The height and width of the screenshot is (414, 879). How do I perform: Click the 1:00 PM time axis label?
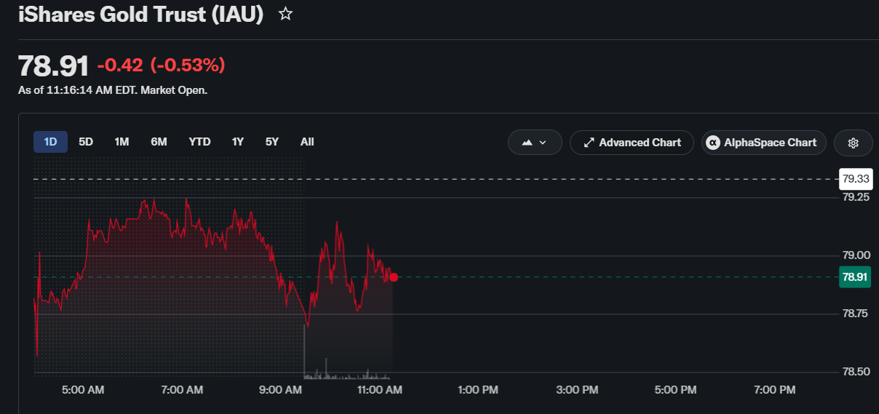[478, 390]
